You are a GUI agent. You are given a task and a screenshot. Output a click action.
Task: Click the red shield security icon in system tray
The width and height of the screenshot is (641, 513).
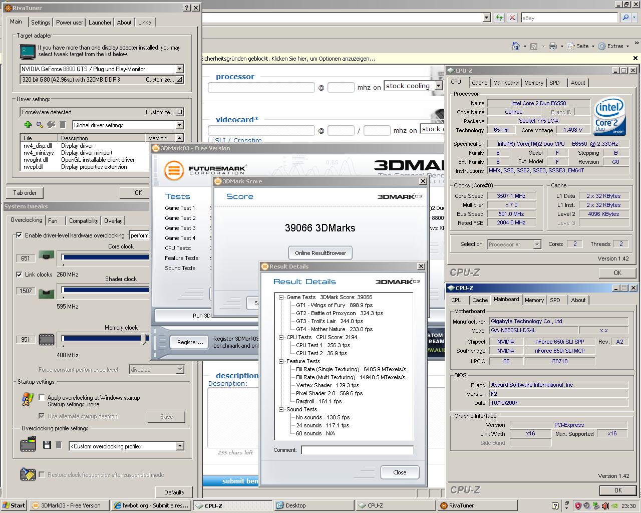coord(577,505)
